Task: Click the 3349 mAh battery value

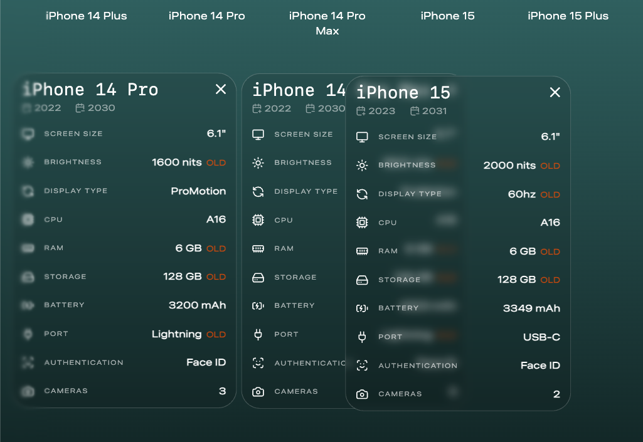Action: coord(531,308)
